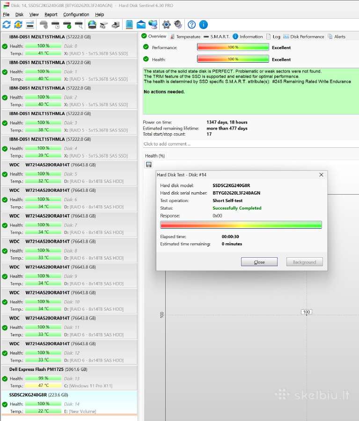Open settings via the gear icon
Image resolution: width=359 pixels, height=421 pixels.
[166, 25]
